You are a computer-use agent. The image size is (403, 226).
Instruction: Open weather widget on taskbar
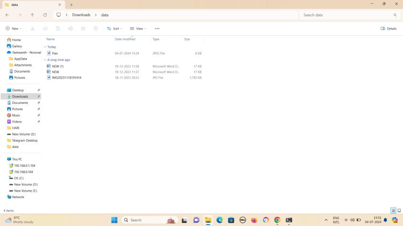(20, 220)
